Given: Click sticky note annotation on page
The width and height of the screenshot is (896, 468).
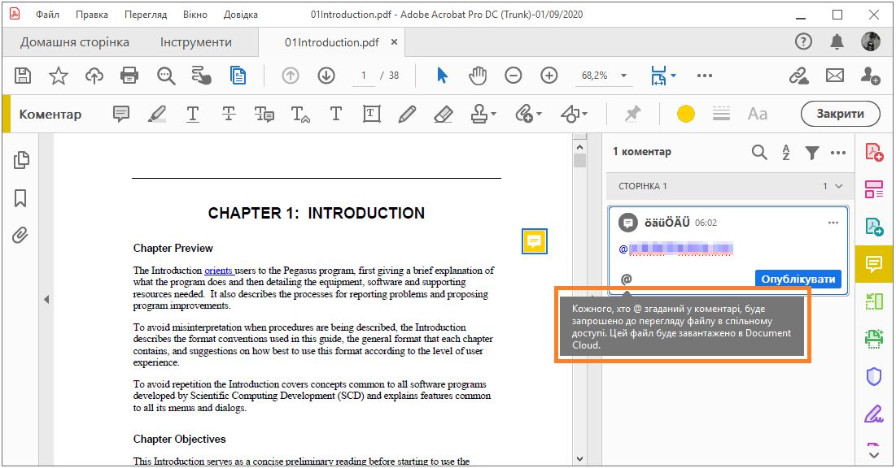Looking at the screenshot, I should 535,241.
